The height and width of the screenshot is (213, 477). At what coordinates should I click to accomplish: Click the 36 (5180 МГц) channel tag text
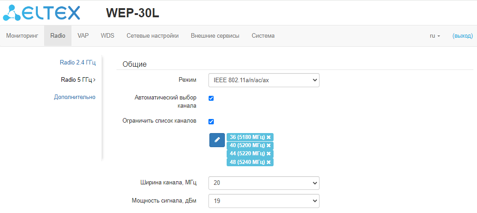click(248, 137)
